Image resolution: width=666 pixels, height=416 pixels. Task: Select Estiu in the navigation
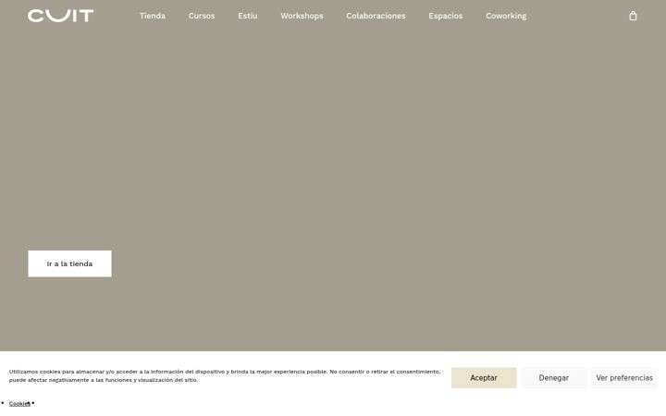(248, 16)
